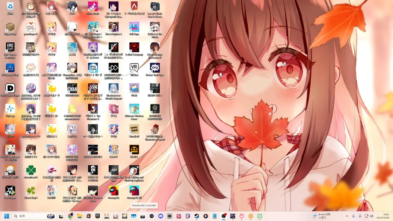Viewport: 393px width, 221px height.
Task: Select the Coffin of Ashes icon
Action: (93, 191)
